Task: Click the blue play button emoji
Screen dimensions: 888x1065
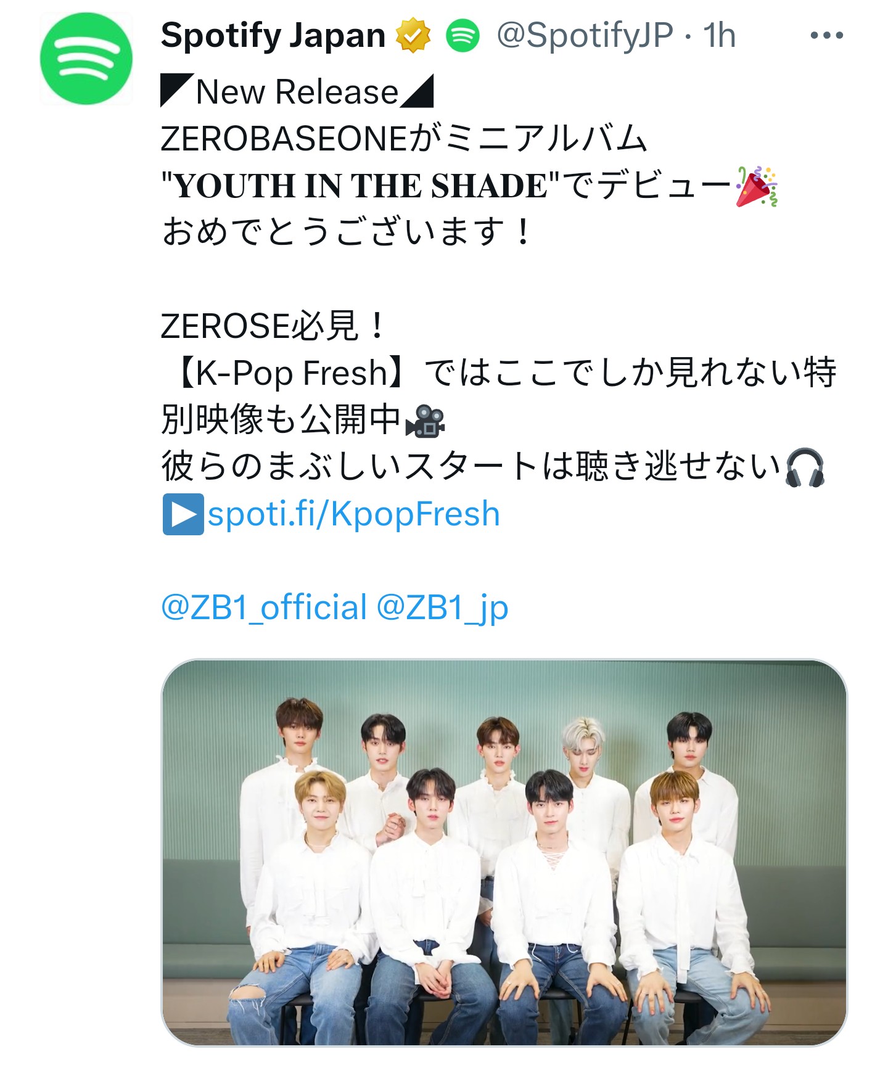Action: (183, 514)
